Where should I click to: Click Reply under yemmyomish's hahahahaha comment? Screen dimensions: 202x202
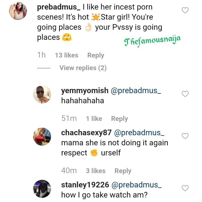pos(120,119)
